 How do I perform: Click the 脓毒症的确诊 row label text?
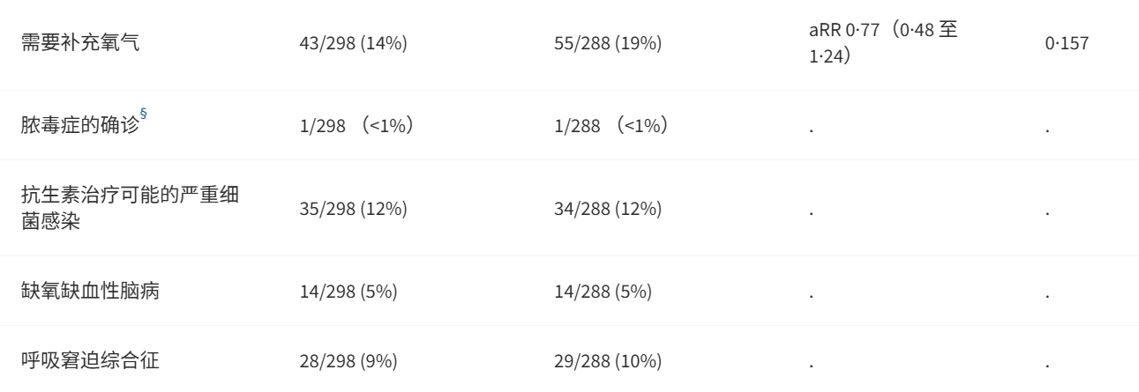(x=79, y=127)
